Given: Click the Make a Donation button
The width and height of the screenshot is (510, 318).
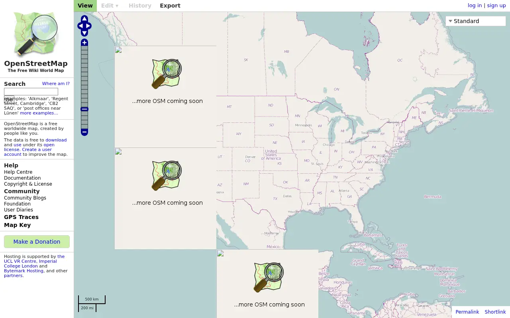Looking at the screenshot, I should click(x=37, y=242).
